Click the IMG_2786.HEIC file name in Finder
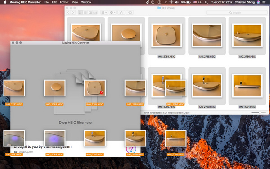Screen dimensions: 270x169 pyautogui.click(x=247, y=57)
